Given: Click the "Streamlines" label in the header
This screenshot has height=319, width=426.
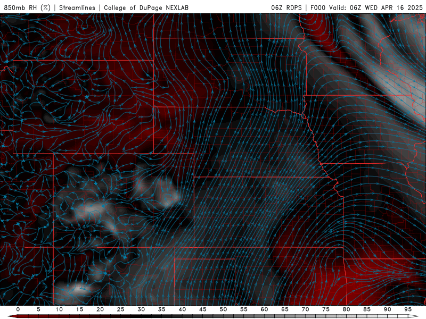Looking at the screenshot, I should click(77, 7).
